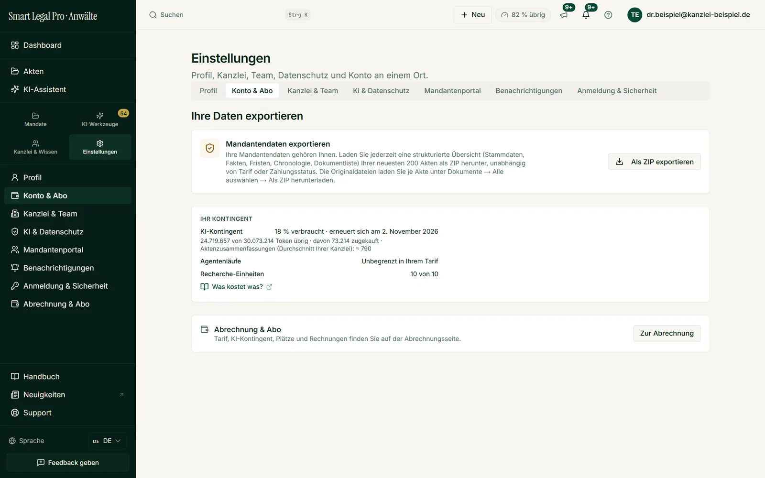Screen dimensions: 765x478
Task: Click the 54 badge on KI-Werkzeuge
Action: coord(123,113)
